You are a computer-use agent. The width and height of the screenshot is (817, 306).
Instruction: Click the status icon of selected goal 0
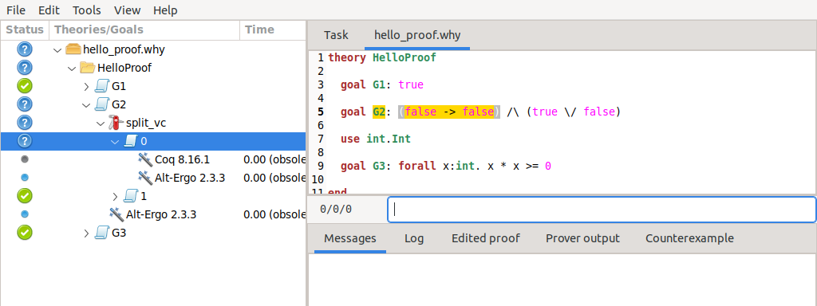pyautogui.click(x=25, y=140)
